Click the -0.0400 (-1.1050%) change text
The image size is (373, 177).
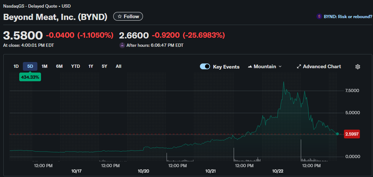coord(79,36)
